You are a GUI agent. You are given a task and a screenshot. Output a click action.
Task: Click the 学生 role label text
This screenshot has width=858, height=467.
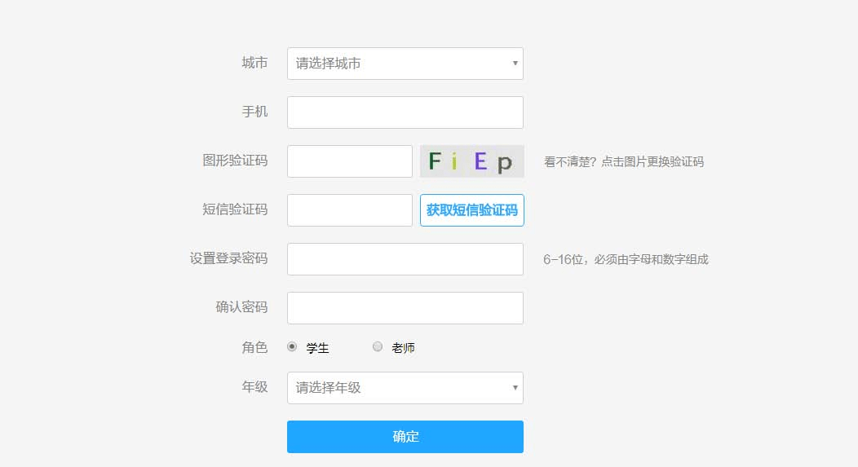click(x=318, y=348)
